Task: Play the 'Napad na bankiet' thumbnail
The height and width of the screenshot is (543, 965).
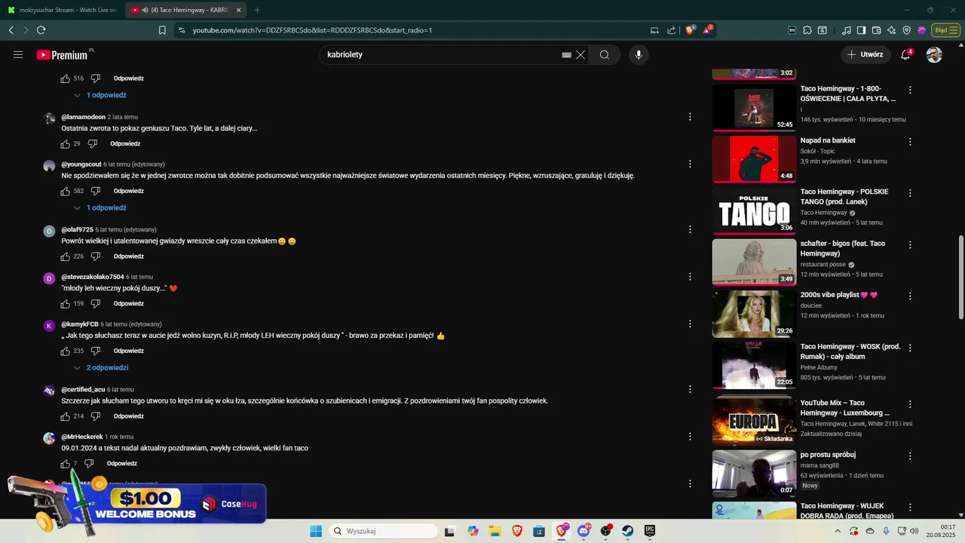Action: [754, 159]
